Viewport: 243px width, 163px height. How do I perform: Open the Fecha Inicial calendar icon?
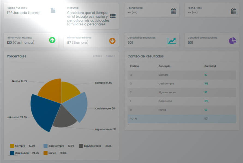[x=173, y=11]
